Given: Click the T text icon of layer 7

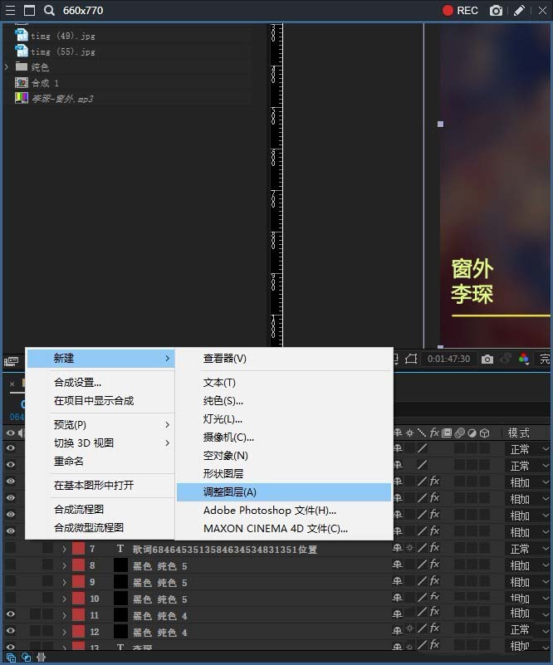Looking at the screenshot, I should (x=120, y=549).
